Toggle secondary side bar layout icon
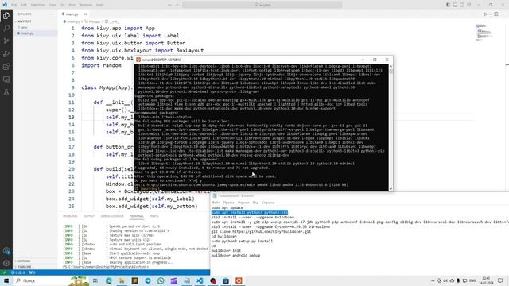509x286 pixels. tap(462, 5)
